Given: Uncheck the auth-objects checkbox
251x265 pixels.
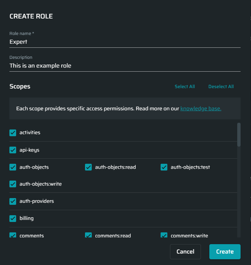Looking at the screenshot, I should 13,167.
